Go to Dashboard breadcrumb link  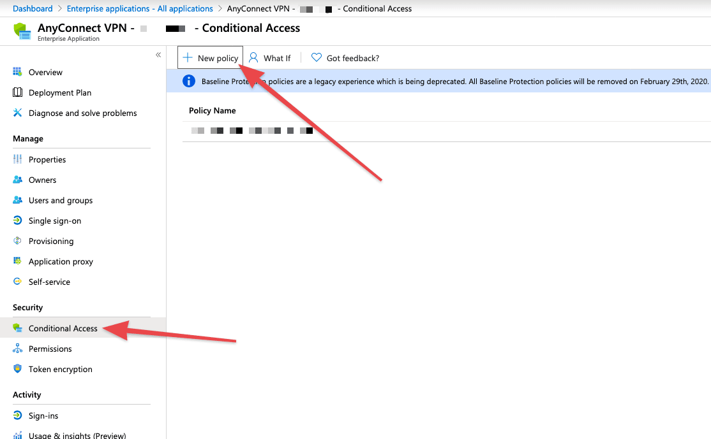(x=33, y=8)
